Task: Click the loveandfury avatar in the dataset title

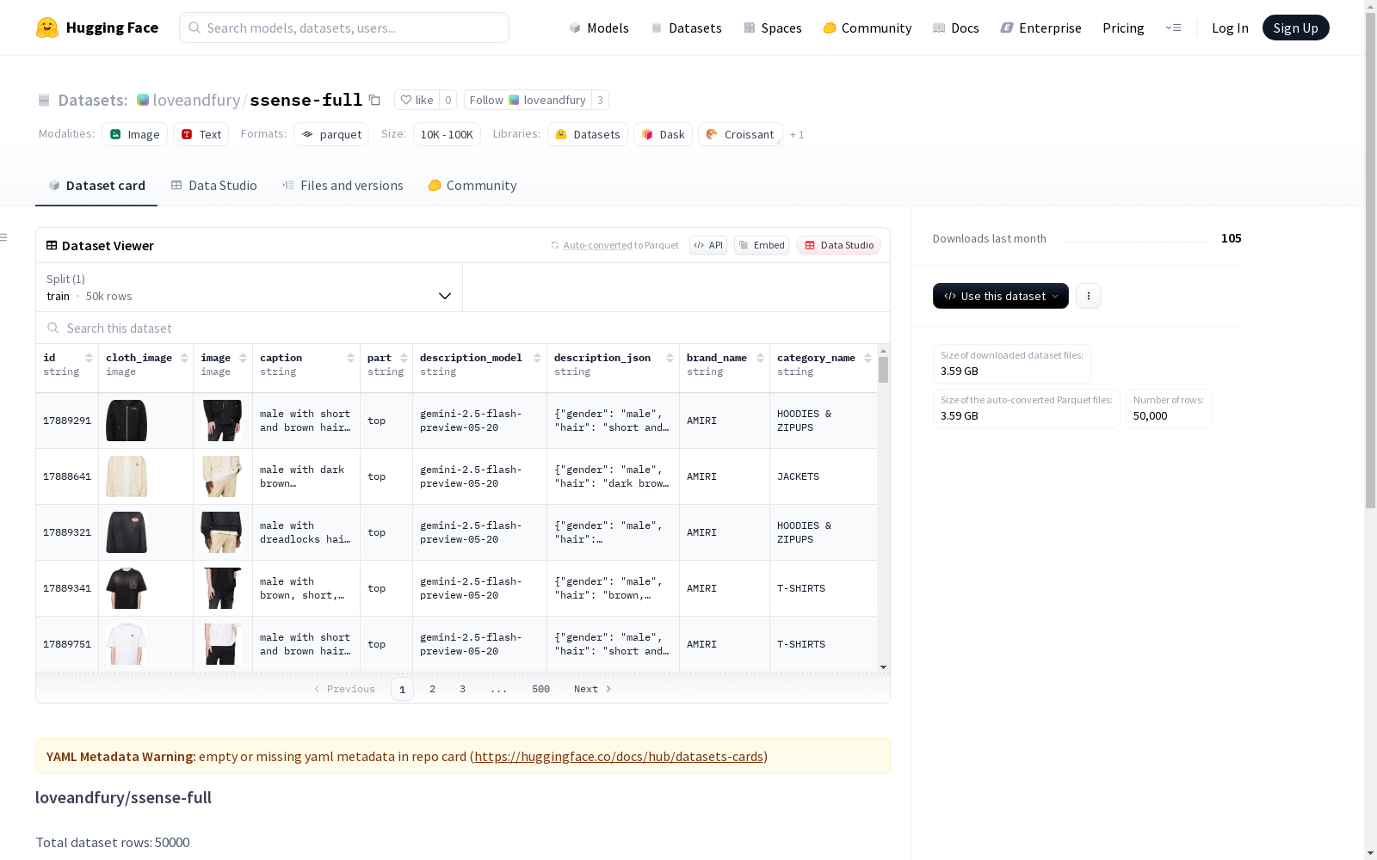Action: (x=143, y=100)
